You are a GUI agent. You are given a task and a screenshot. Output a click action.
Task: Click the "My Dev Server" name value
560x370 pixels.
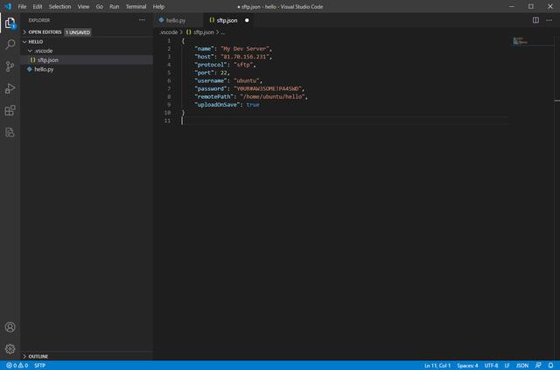point(245,49)
